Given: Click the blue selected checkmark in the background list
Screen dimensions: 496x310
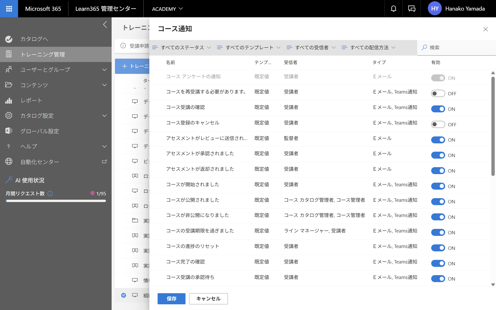Looking at the screenshot, I should tap(124, 295).
